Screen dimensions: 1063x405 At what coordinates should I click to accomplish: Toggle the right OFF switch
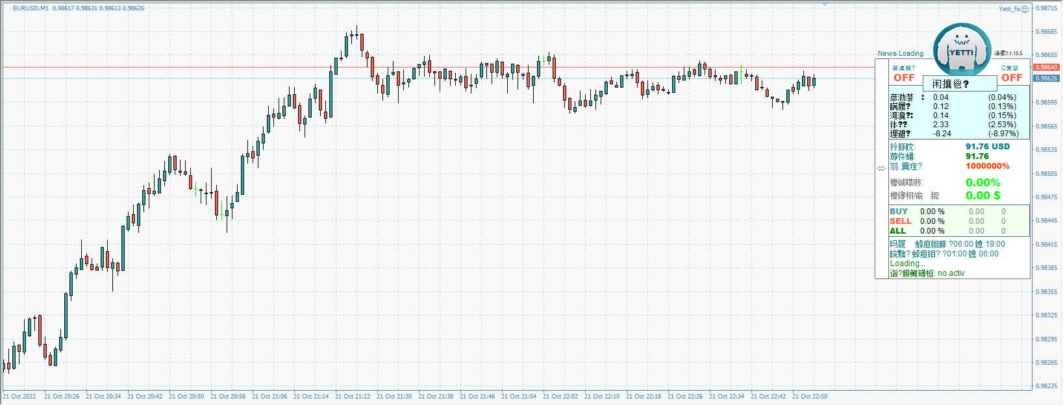pyautogui.click(x=1011, y=78)
